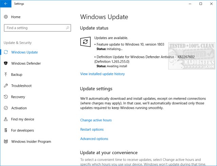Click the '(Definition 1.265.255.0)' text
Screen dimensions: 217x166
[x=112, y=62]
